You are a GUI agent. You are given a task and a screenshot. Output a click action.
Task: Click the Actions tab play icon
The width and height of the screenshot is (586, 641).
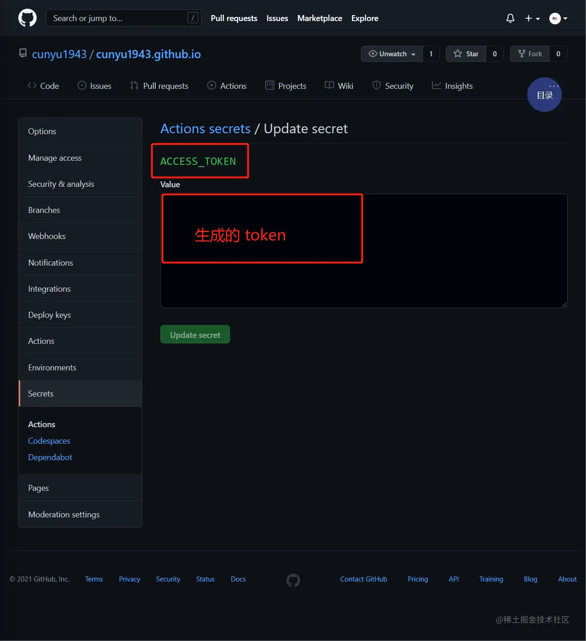tap(212, 85)
